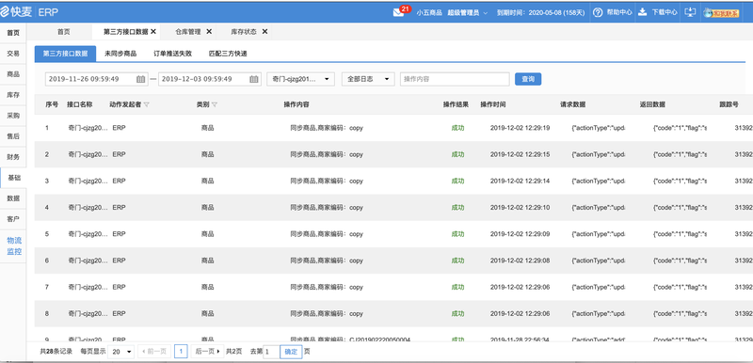Switch to the 首页 page tab
The height and width of the screenshot is (363, 753).
(x=64, y=32)
